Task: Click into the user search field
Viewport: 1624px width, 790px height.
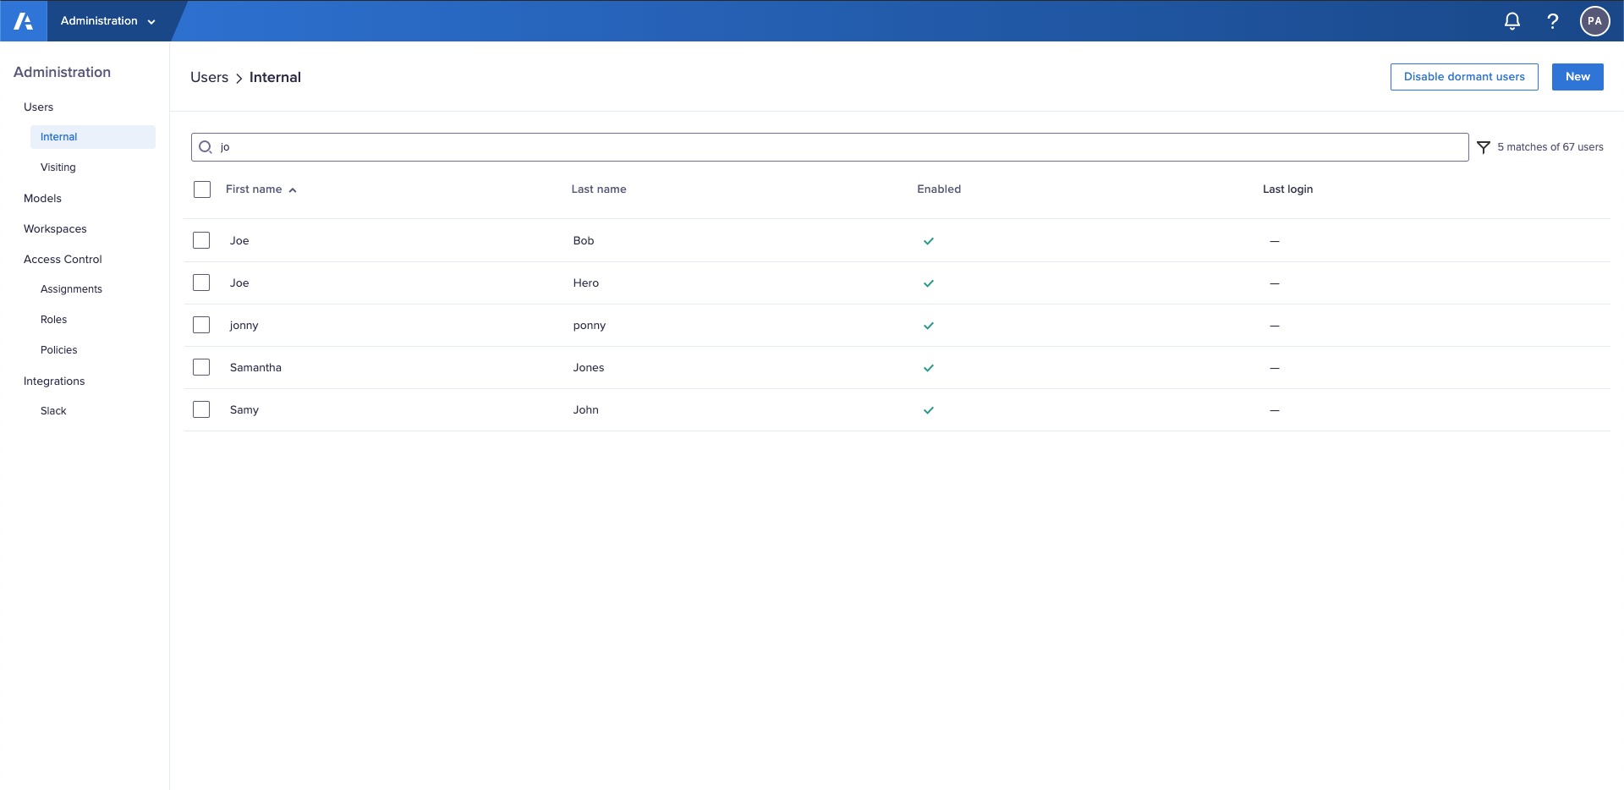Action: click(x=837, y=147)
